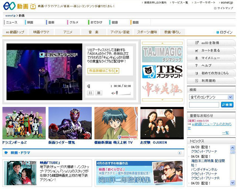The width and height of the screenshot is (237, 189).
Task: Click the main video player screen
Action: tap(44, 72)
